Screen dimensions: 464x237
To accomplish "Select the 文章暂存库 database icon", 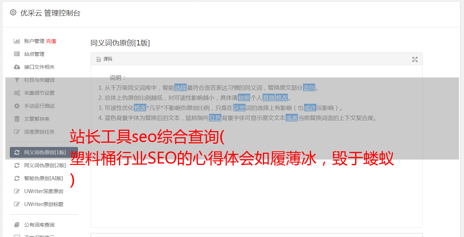I will (x=17, y=119).
